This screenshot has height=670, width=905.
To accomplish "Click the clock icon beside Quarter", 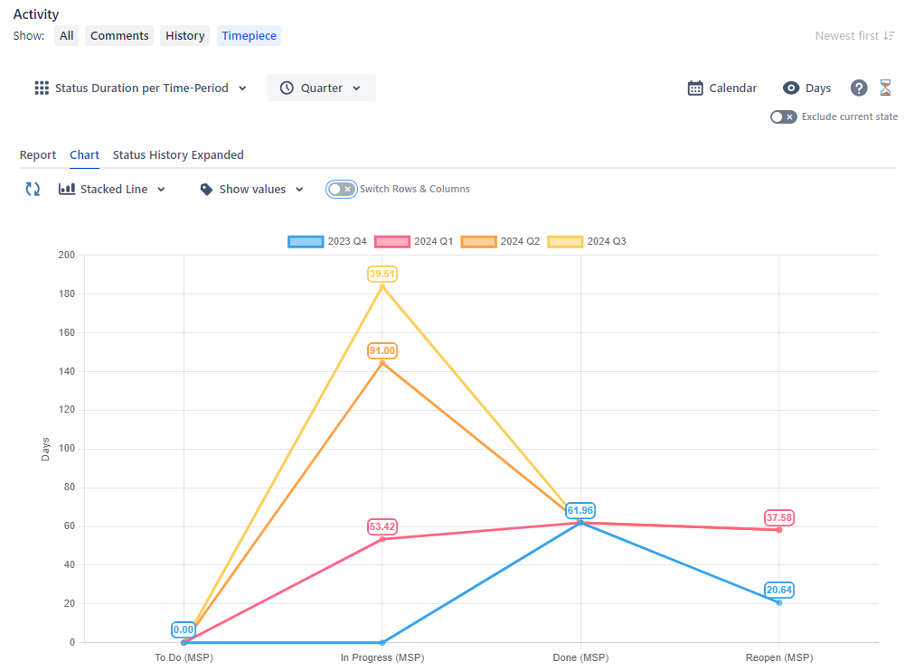I will [285, 88].
